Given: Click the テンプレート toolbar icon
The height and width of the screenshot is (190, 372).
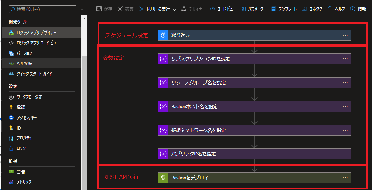Looking at the screenshot, I should [x=274, y=9].
